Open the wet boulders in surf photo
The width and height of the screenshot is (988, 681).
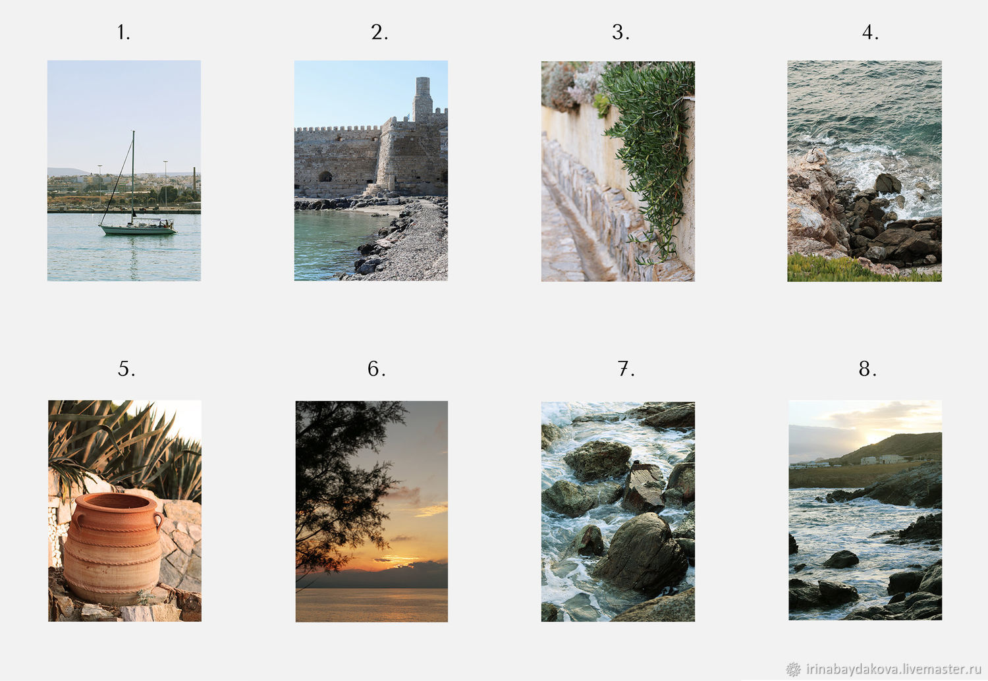(618, 512)
